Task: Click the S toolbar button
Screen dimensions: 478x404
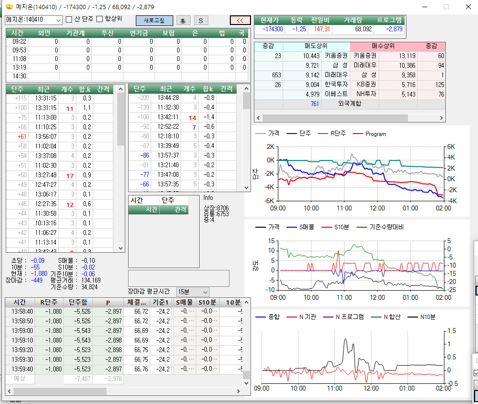Action: point(201,21)
